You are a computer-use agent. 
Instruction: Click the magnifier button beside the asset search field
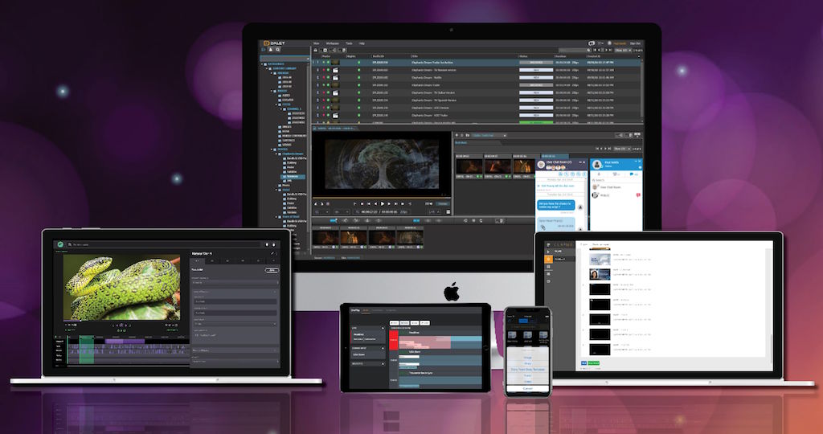pos(588,51)
